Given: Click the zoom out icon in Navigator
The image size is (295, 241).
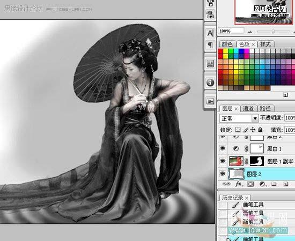Looking at the screenshot, I should click(249, 32).
